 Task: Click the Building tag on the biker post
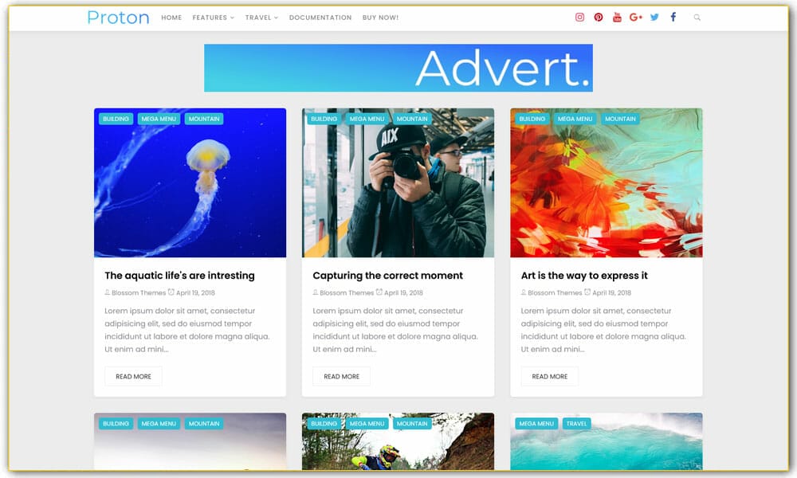click(324, 424)
